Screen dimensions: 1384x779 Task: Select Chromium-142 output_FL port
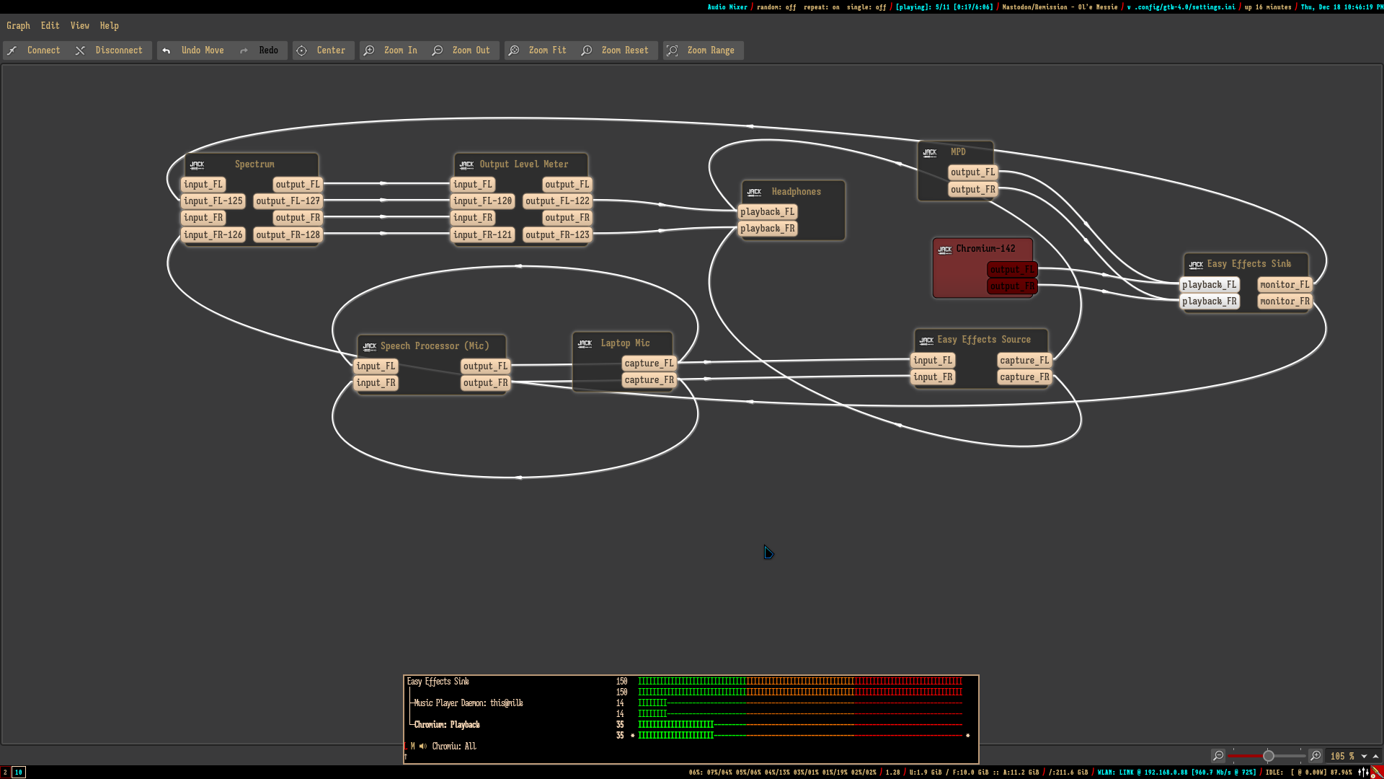point(1011,270)
